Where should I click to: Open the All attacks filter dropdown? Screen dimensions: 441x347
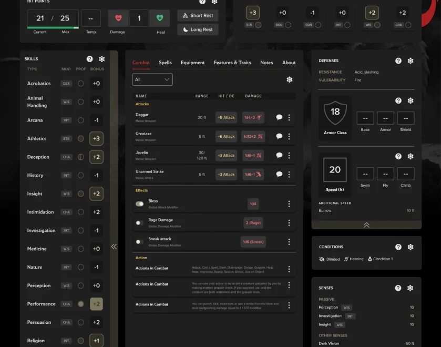tap(152, 80)
